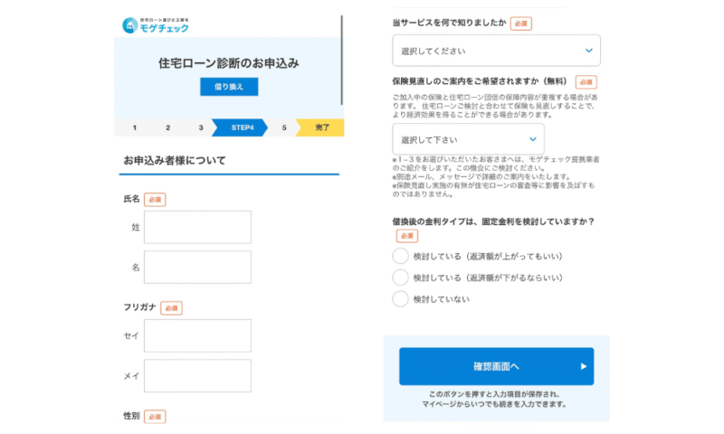724x434 pixels.
Task: Click the 名 input field
Action: [x=197, y=267]
